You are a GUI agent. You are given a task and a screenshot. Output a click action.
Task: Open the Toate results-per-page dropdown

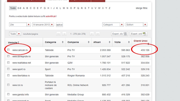15,34
